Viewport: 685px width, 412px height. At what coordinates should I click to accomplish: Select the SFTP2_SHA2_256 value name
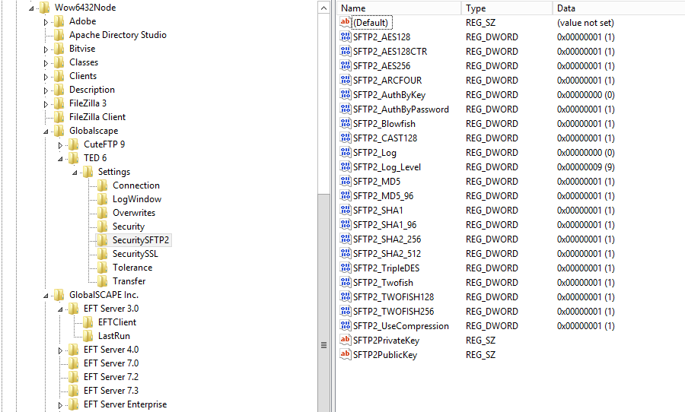(387, 239)
